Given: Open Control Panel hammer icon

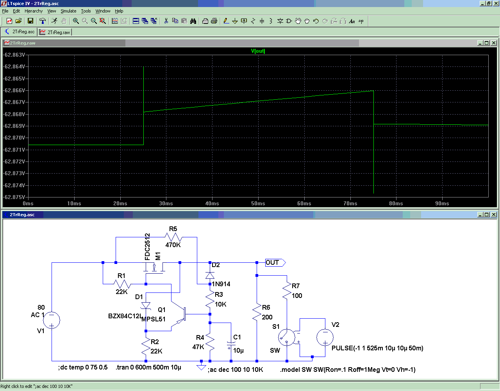Looking at the screenshot, I should tap(43, 21).
